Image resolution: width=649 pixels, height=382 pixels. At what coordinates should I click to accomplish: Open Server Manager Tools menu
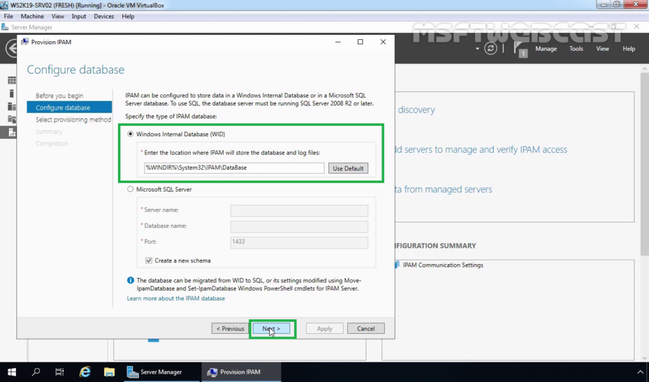point(575,48)
